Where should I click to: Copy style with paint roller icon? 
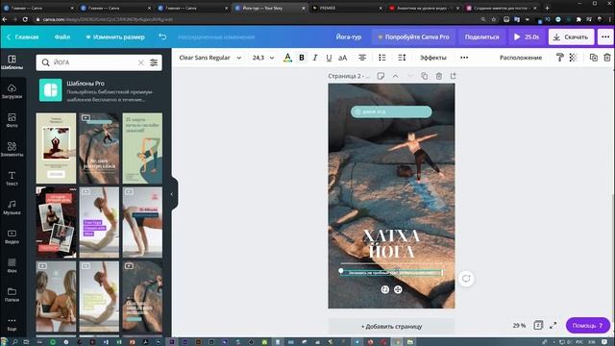tap(559, 58)
